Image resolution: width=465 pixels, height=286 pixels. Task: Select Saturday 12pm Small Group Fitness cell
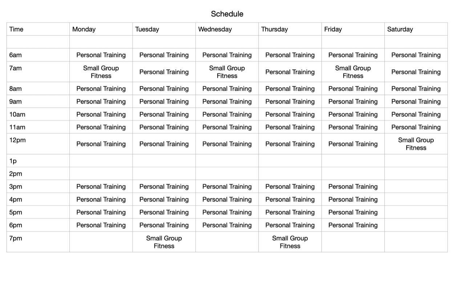click(x=416, y=144)
